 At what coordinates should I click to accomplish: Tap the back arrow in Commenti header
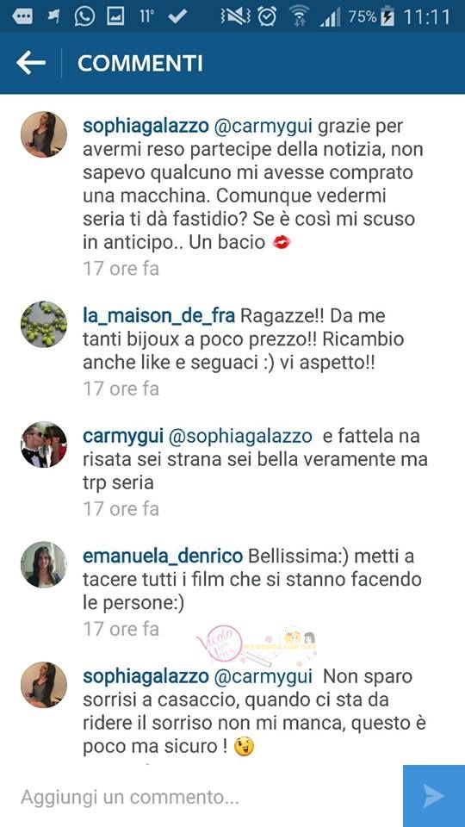tap(31, 63)
